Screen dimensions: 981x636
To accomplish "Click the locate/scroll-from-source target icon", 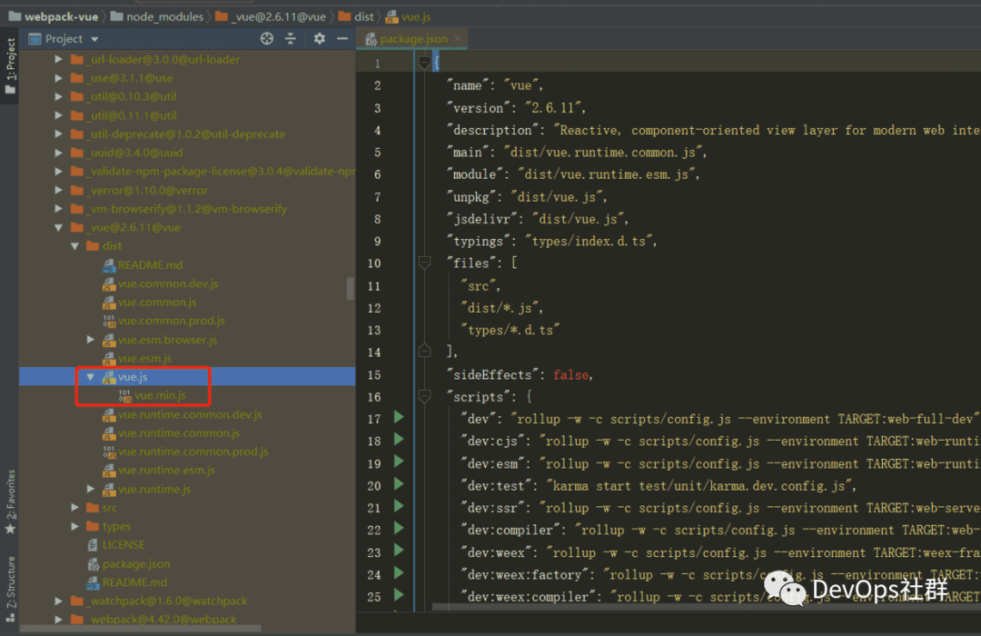I will click(x=267, y=39).
